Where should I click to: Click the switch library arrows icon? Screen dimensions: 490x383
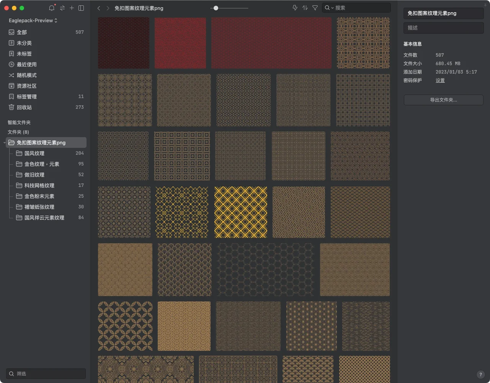click(62, 8)
